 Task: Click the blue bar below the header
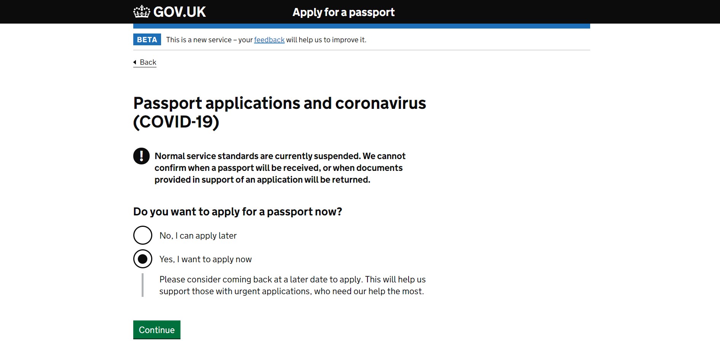point(361,26)
